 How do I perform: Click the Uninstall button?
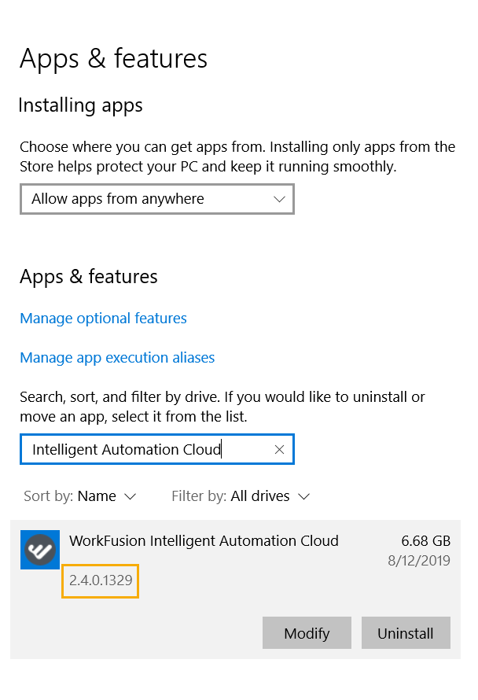(x=406, y=632)
